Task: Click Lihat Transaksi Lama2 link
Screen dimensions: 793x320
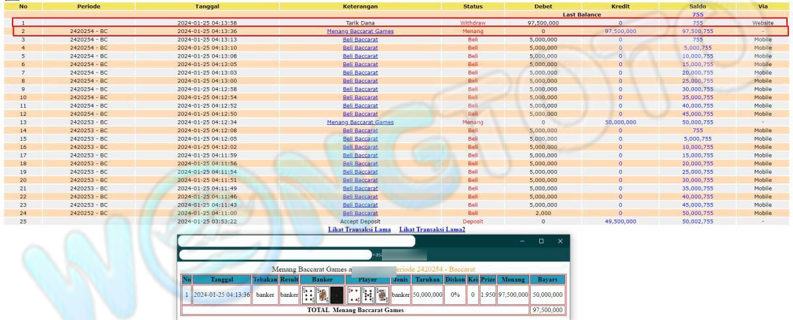Action: pyautogui.click(x=432, y=229)
